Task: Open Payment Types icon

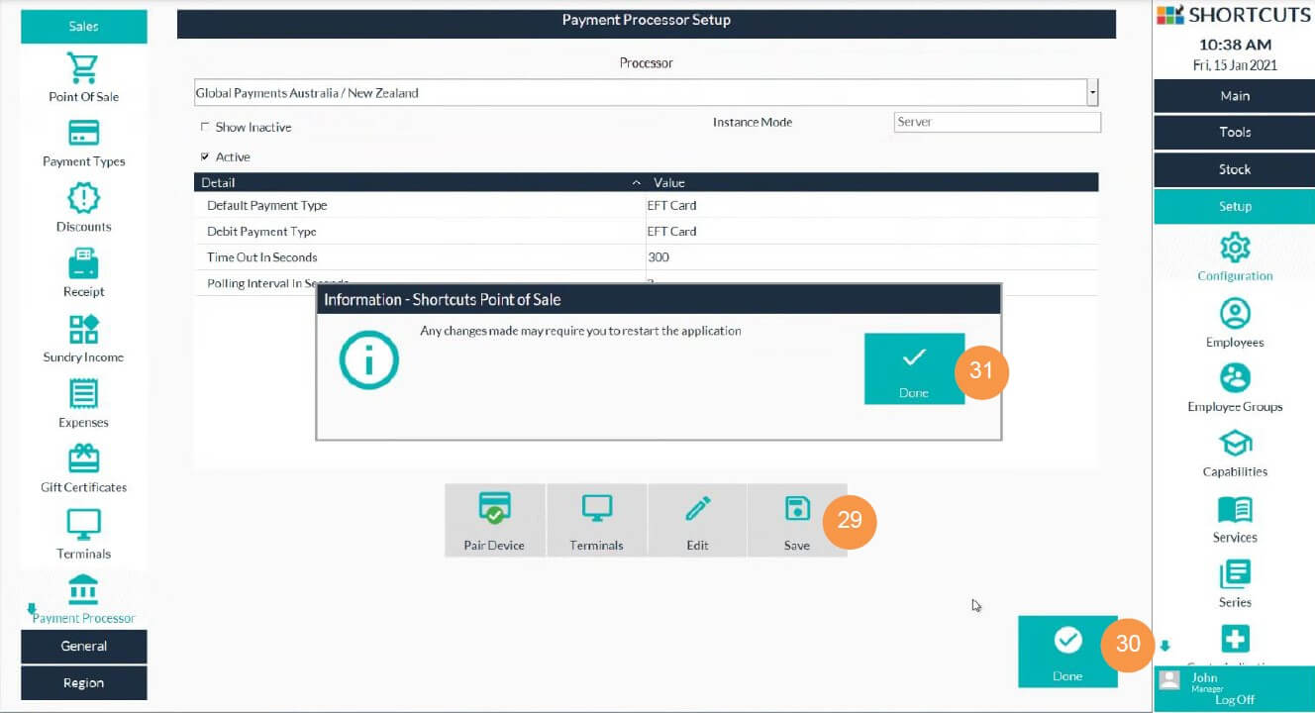Action: [83, 133]
